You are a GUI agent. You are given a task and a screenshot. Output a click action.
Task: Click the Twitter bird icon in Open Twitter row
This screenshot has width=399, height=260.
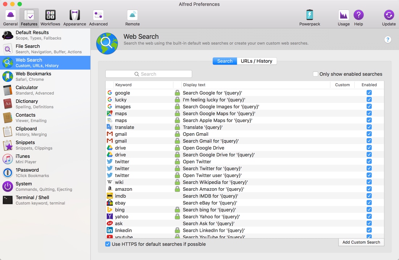point(110,162)
